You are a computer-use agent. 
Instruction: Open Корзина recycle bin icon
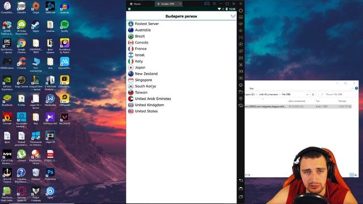[36, 174]
